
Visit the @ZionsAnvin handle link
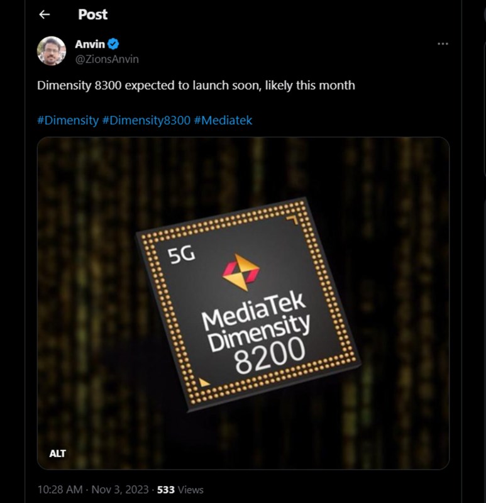pos(107,58)
